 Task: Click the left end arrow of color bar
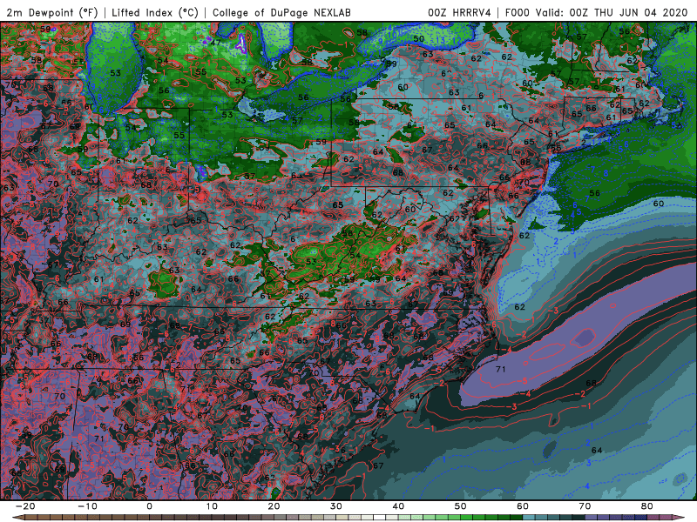[17, 517]
